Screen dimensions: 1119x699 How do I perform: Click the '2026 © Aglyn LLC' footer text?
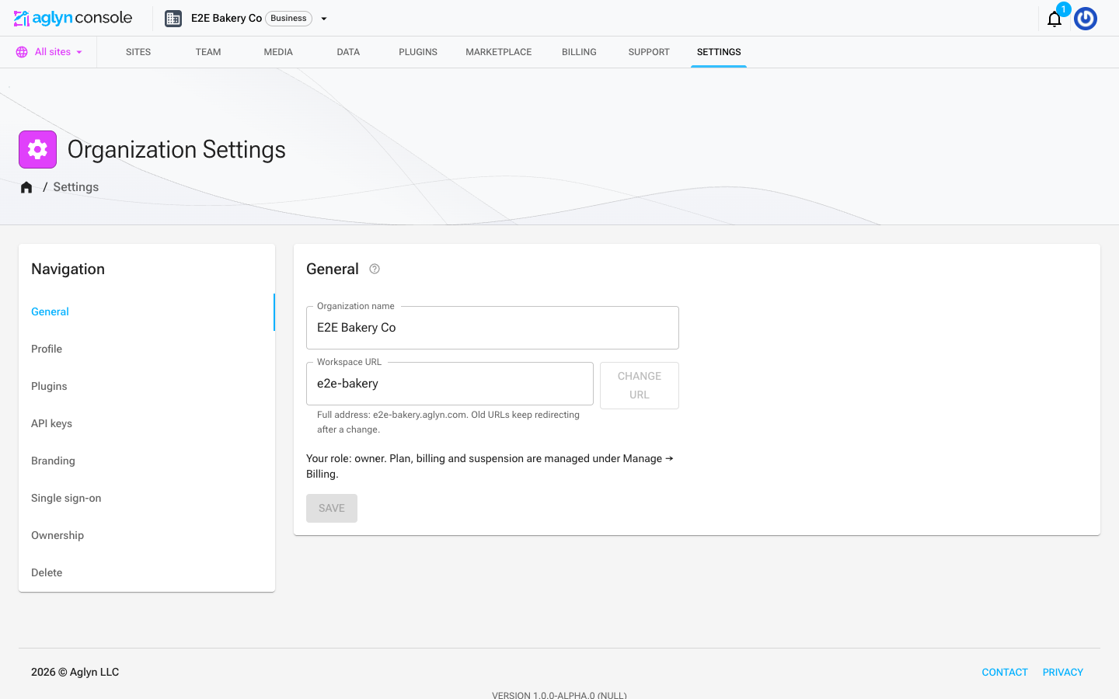pos(75,673)
